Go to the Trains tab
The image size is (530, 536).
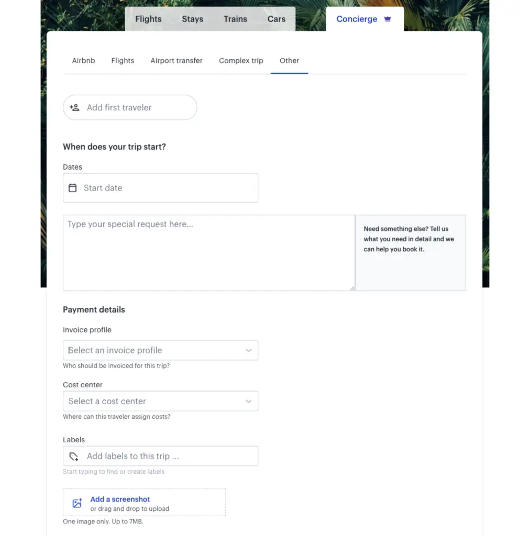click(x=235, y=19)
